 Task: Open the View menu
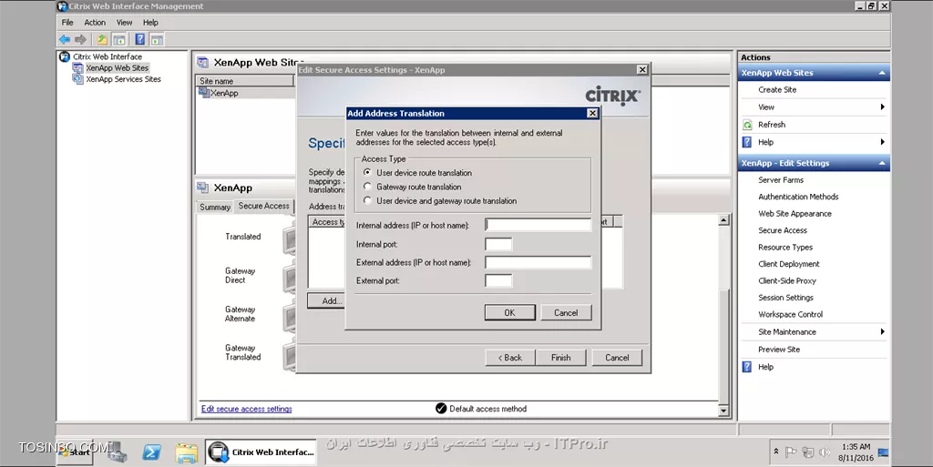pyautogui.click(x=124, y=23)
